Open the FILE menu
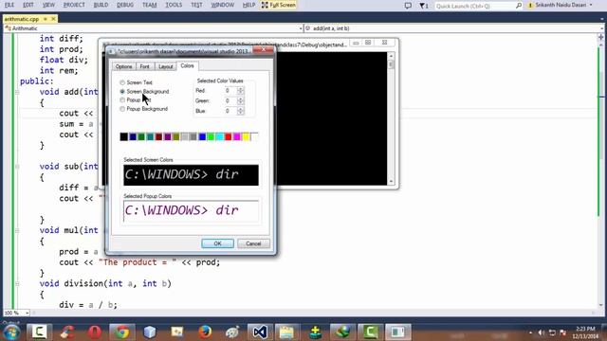The width and height of the screenshot is (607, 341). coord(9,5)
